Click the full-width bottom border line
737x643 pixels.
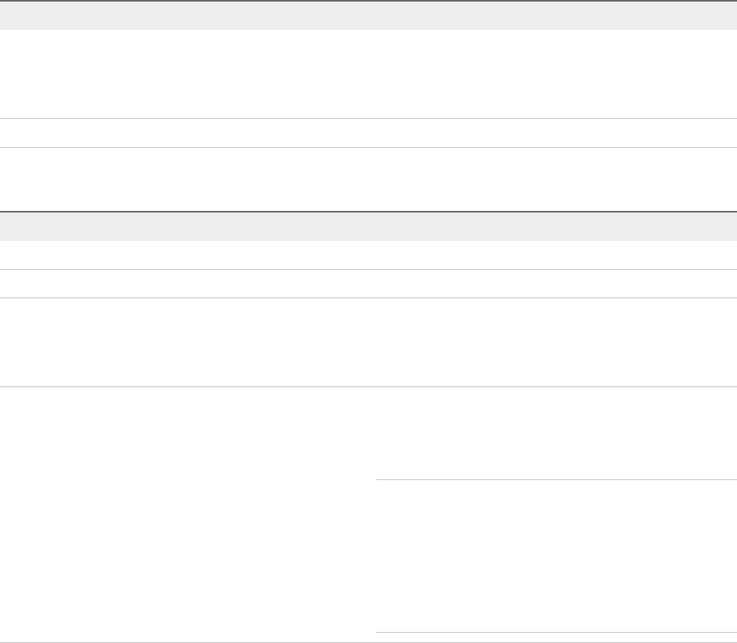[x=368, y=642]
